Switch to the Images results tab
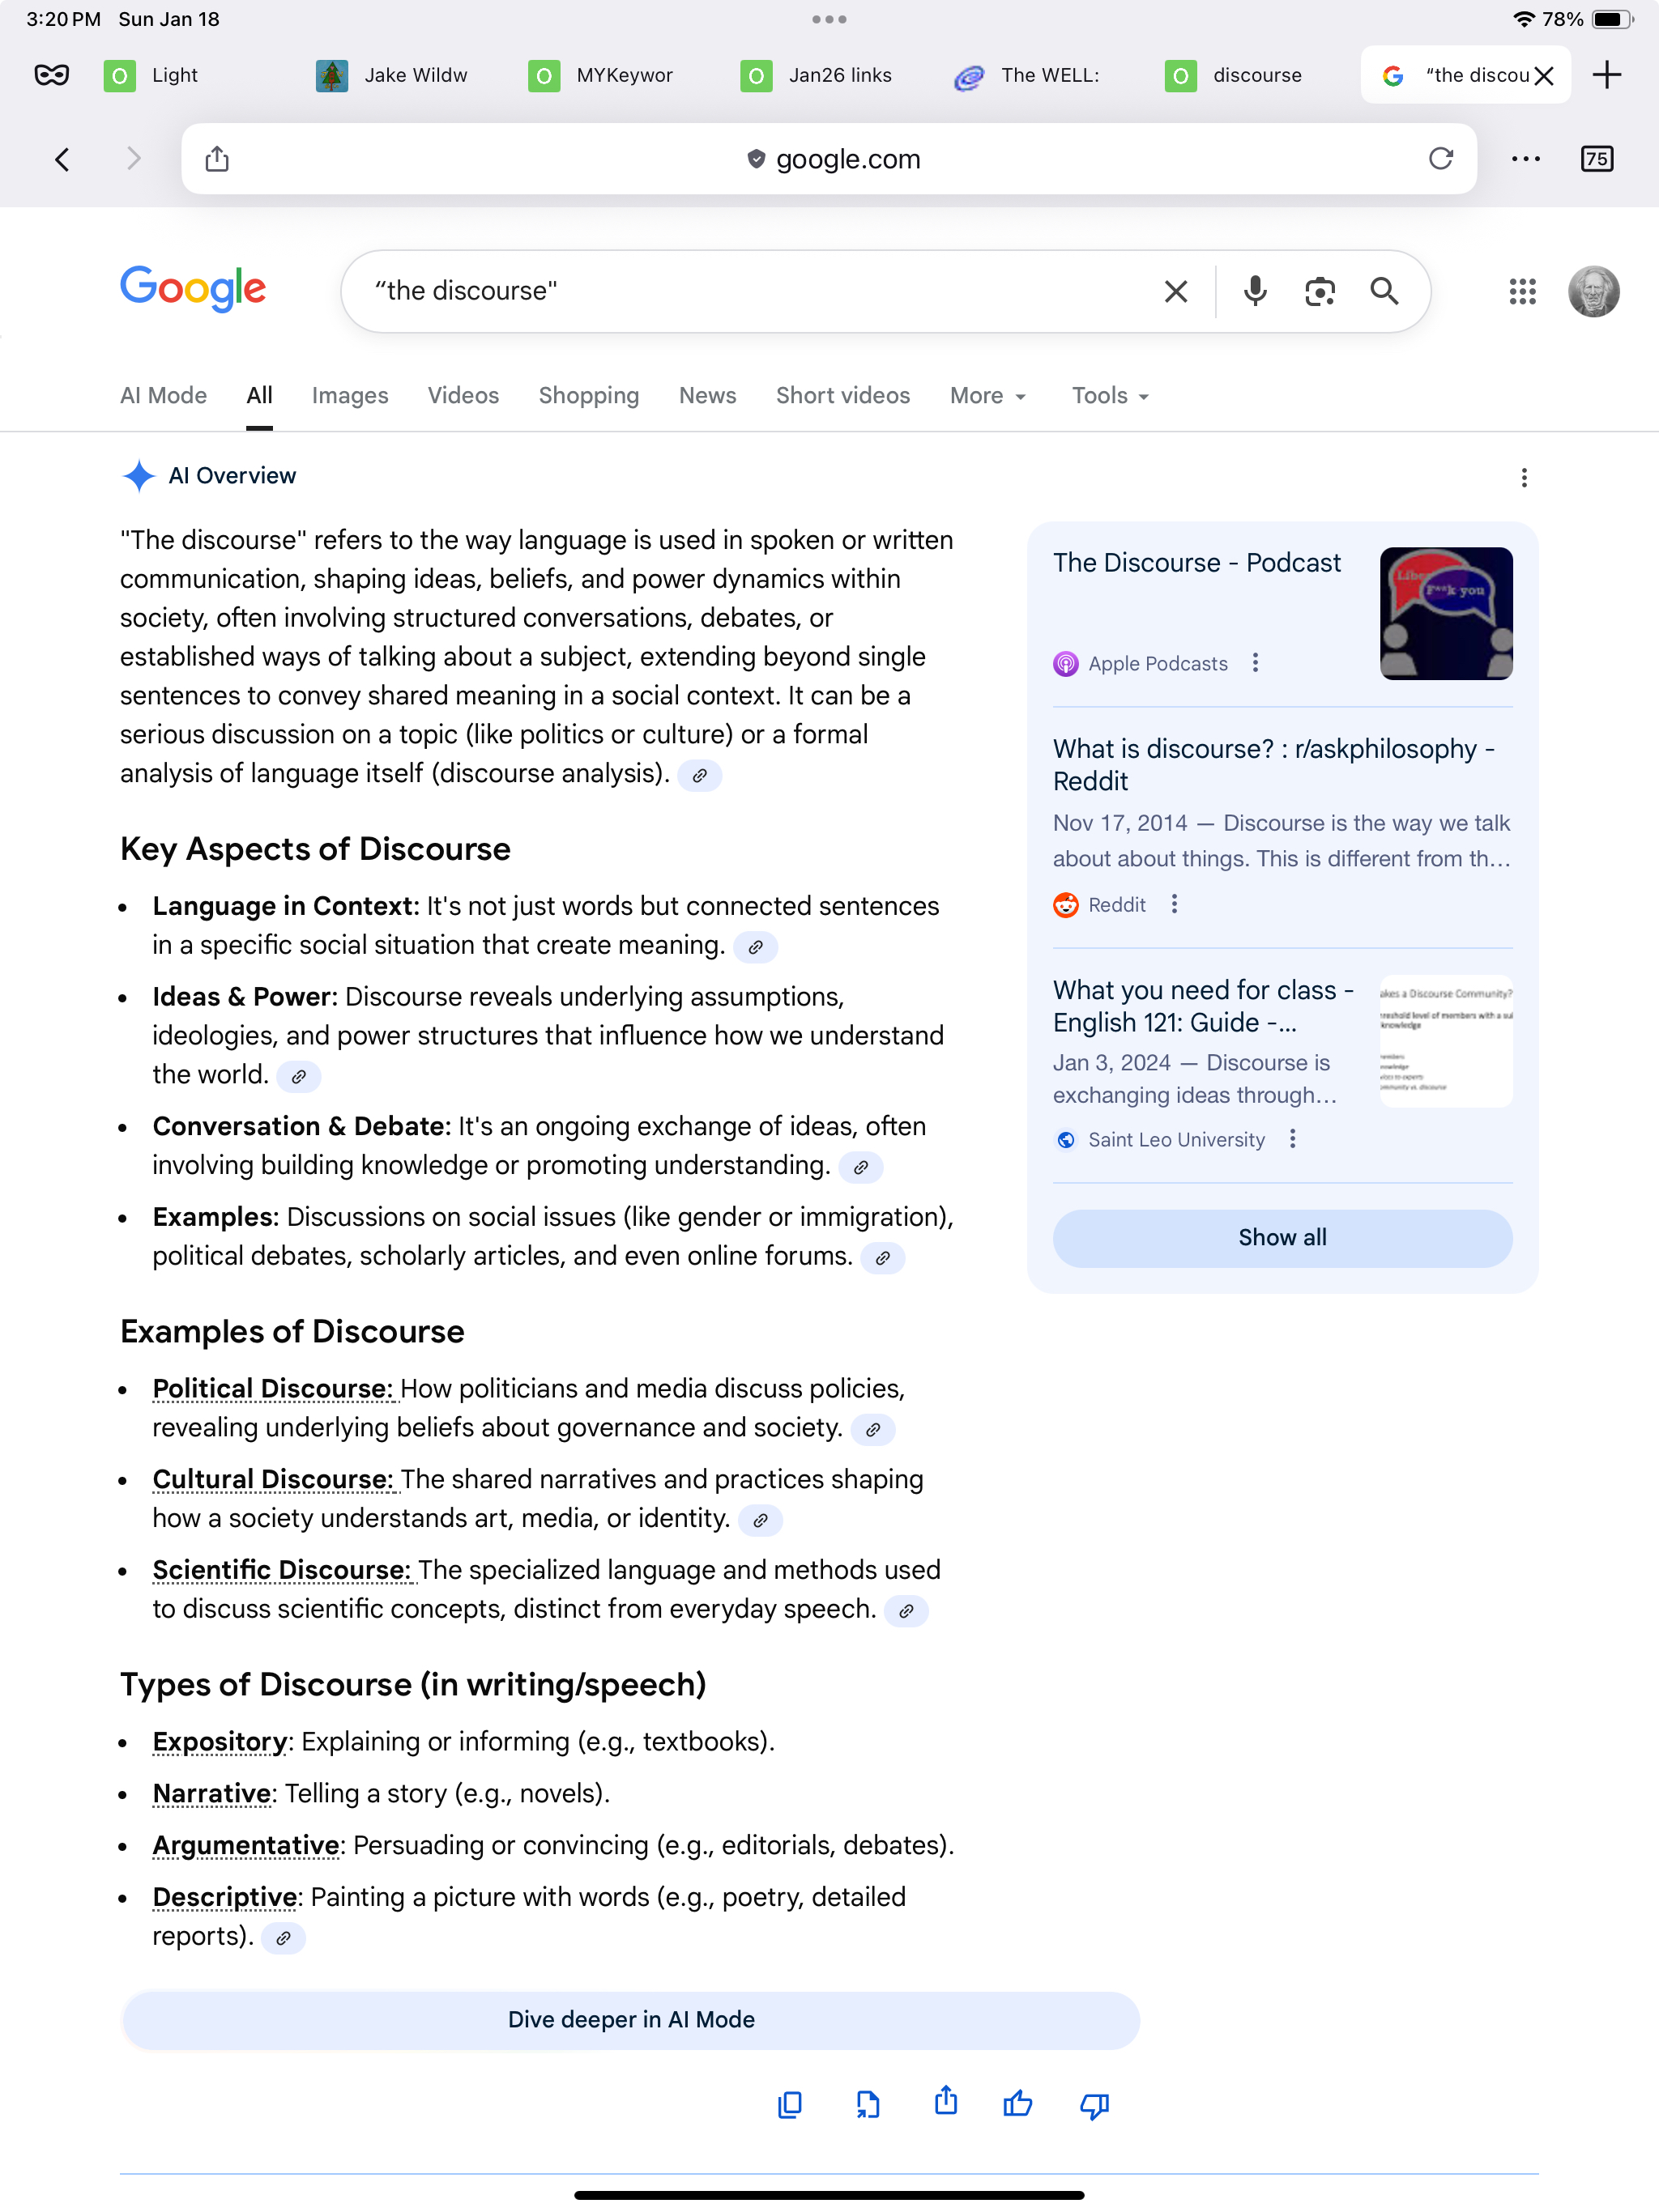The image size is (1659, 2212). click(x=349, y=396)
